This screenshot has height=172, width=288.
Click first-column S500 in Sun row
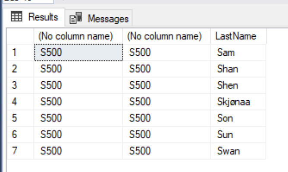(78, 134)
